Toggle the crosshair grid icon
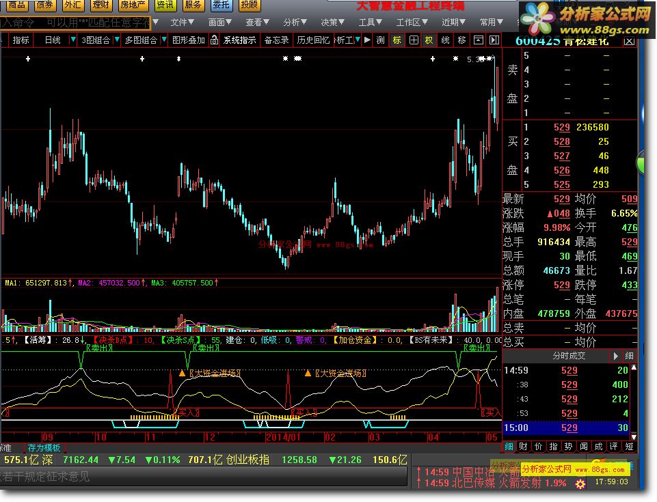This screenshot has height=502, width=657. [x=414, y=40]
